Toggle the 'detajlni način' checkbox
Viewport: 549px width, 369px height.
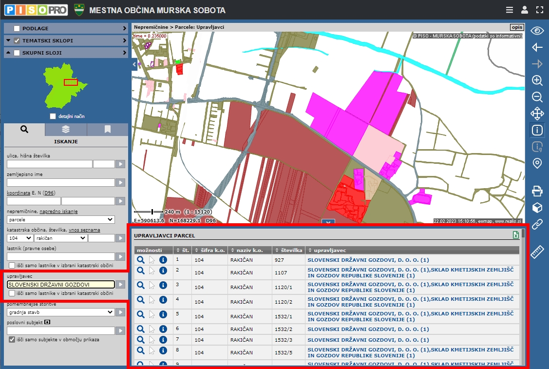click(x=53, y=117)
